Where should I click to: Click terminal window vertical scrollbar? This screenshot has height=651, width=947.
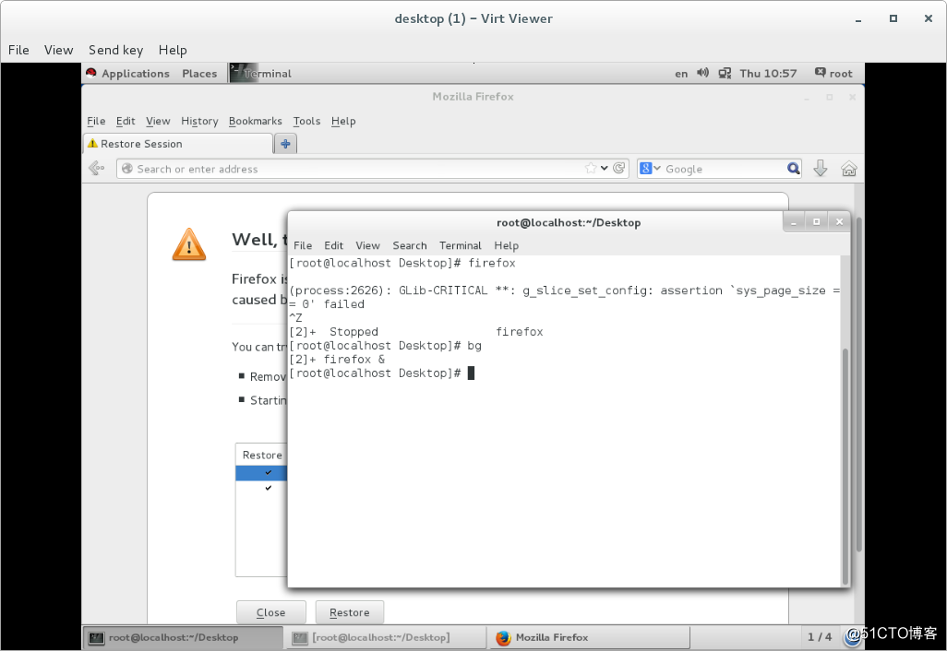click(845, 465)
